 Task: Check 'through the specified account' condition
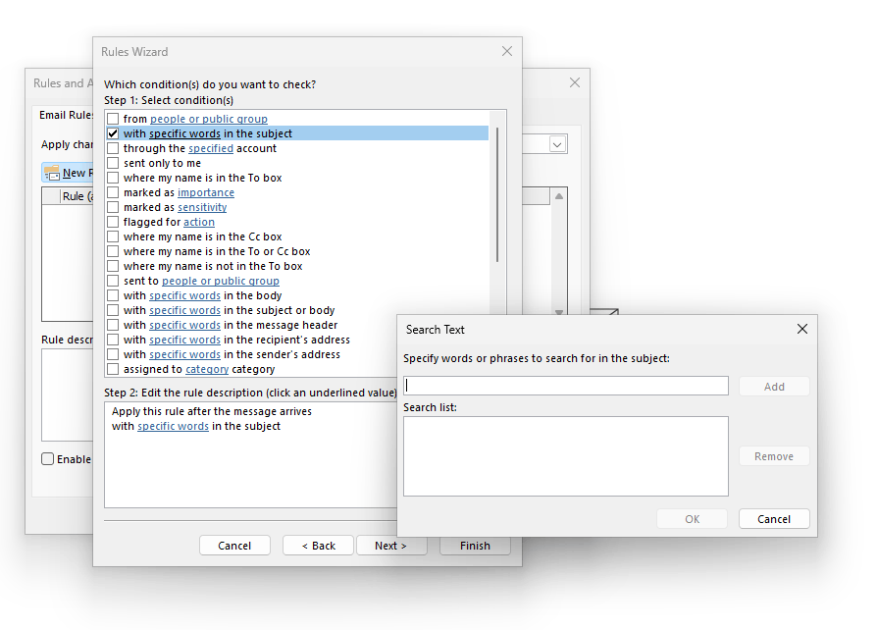(113, 148)
